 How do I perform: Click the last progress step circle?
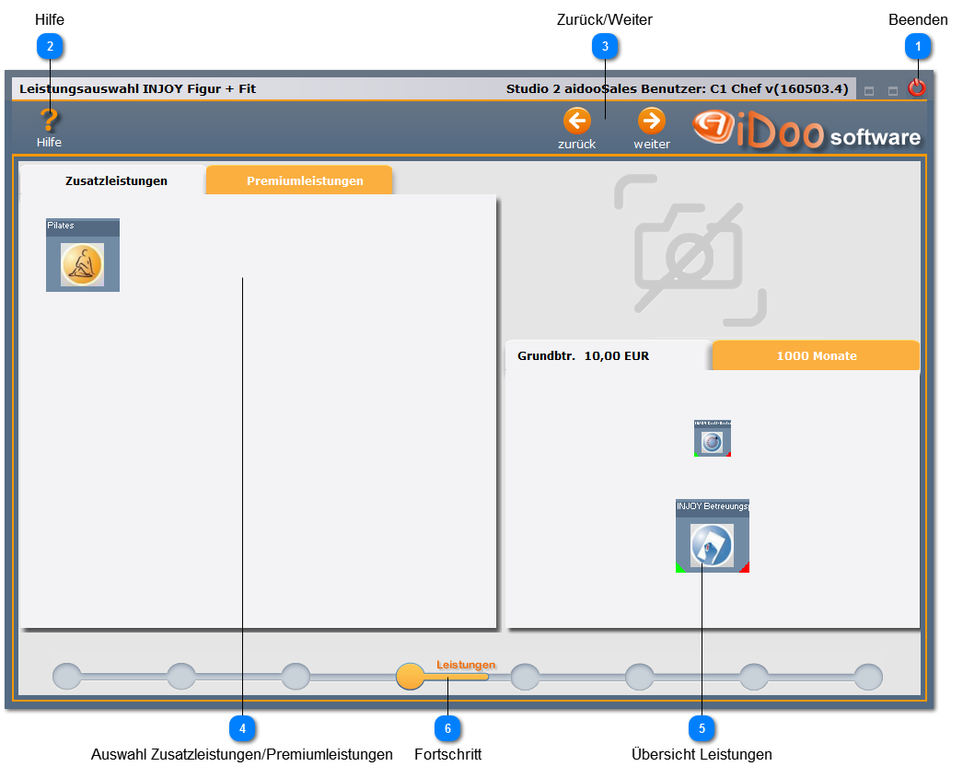click(x=868, y=677)
